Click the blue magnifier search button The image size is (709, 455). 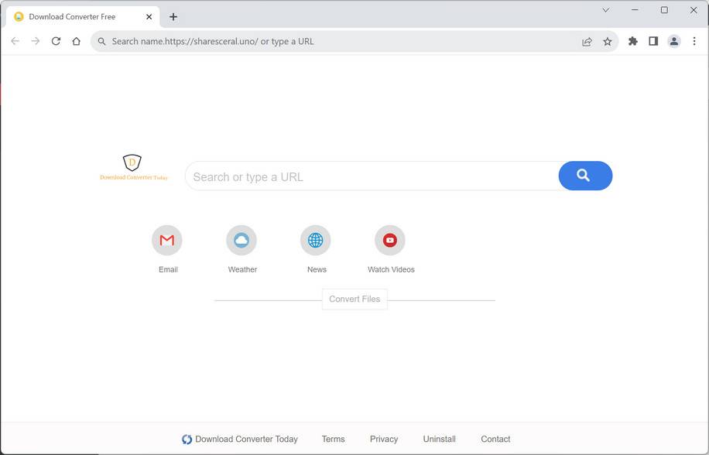584,176
